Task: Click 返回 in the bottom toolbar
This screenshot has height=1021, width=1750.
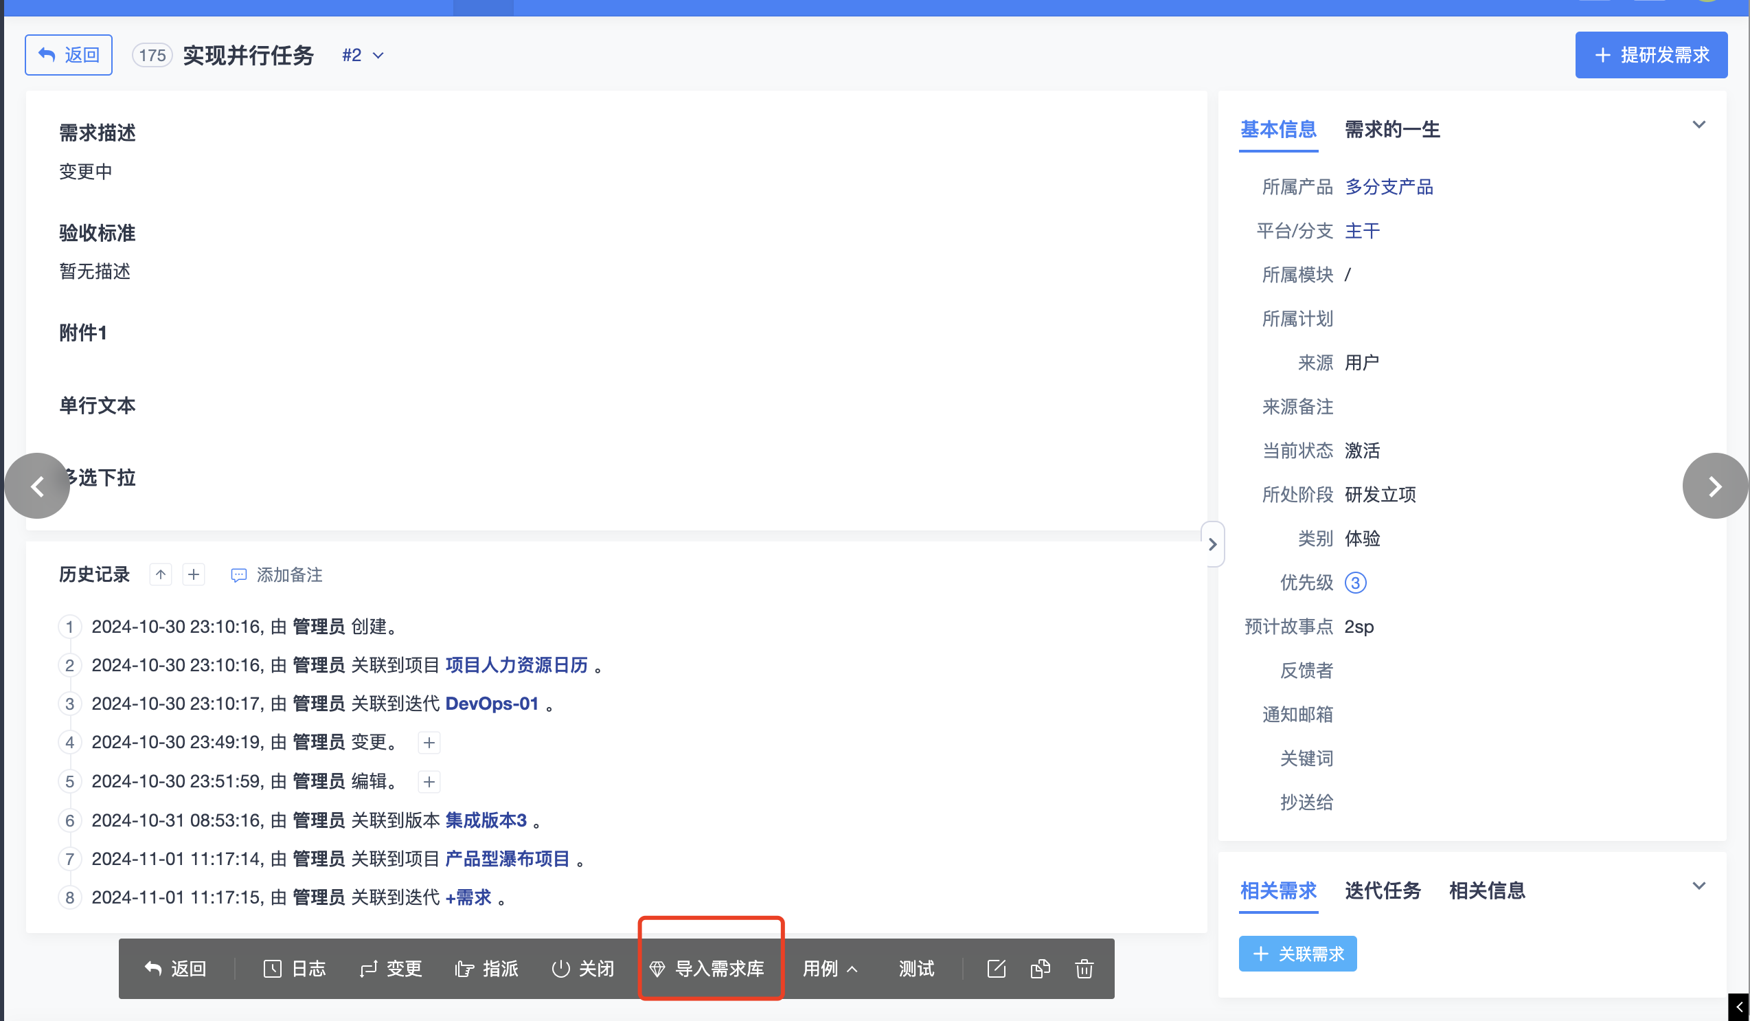Action: 175,969
